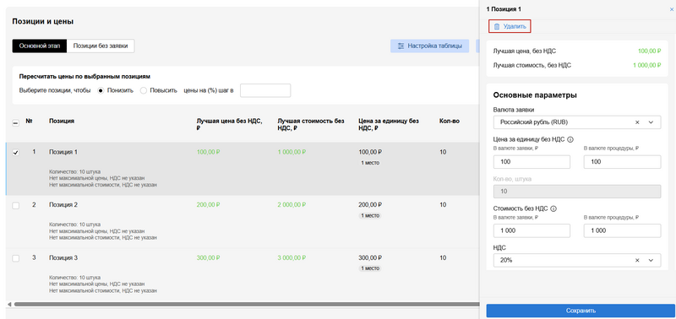This screenshot has width=676, height=319.
Task: Focus the percent step input field
Action: point(265,91)
